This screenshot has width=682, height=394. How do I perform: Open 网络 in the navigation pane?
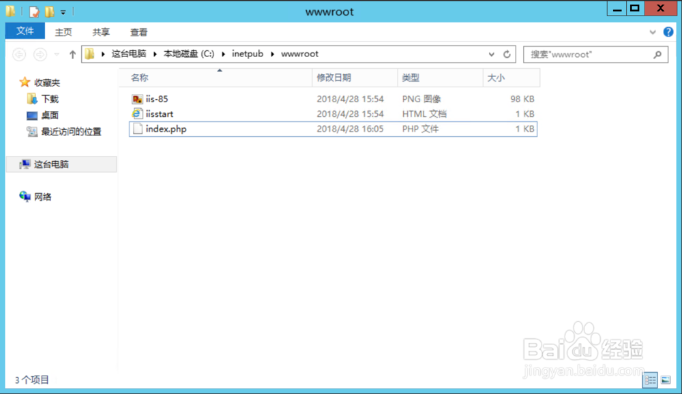click(43, 197)
